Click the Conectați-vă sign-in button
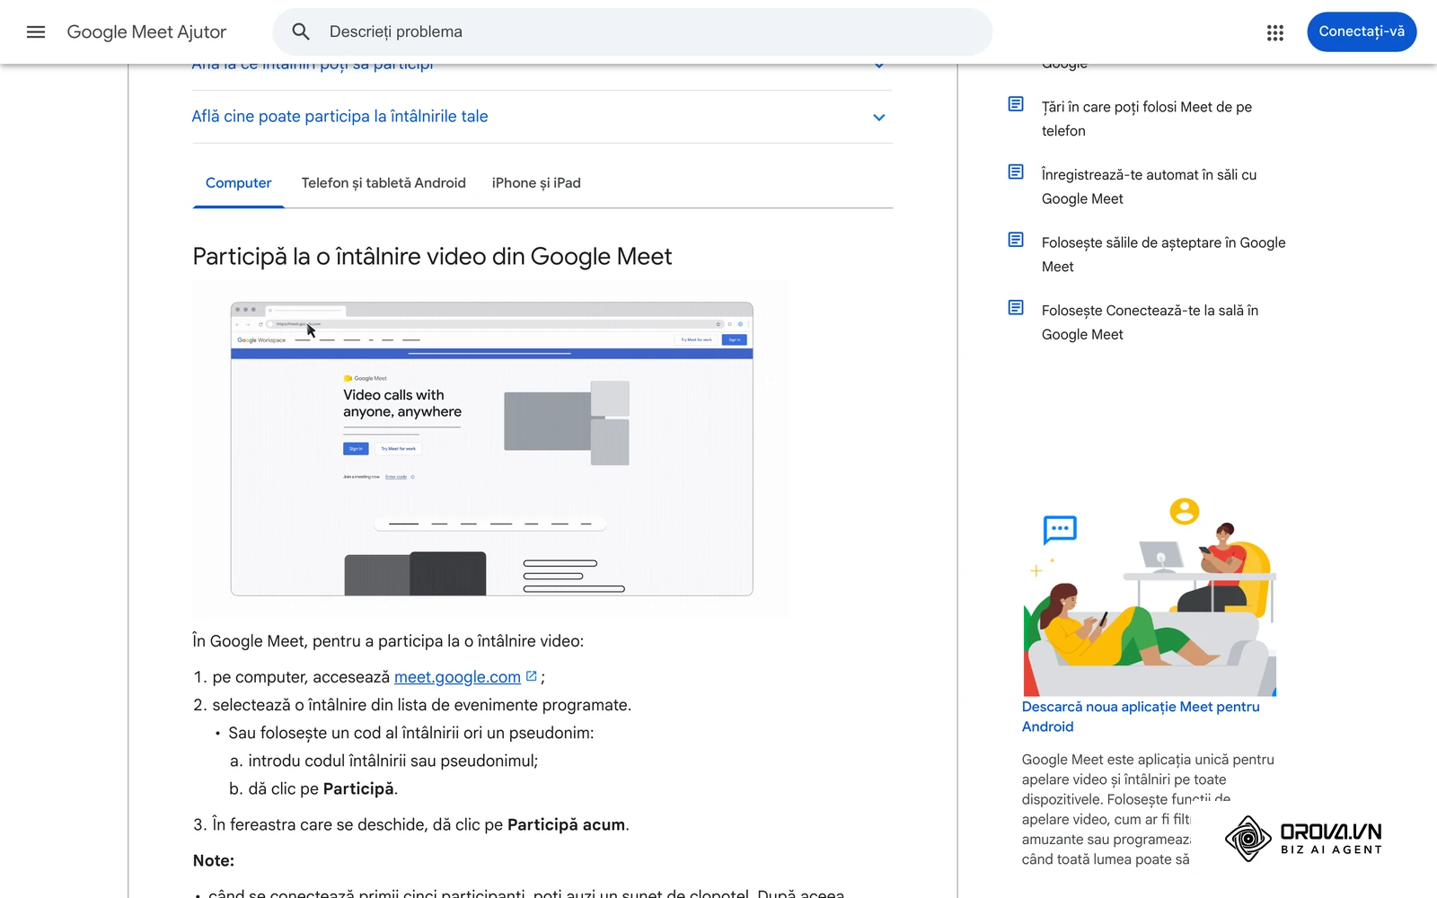The image size is (1437, 898). [1362, 31]
